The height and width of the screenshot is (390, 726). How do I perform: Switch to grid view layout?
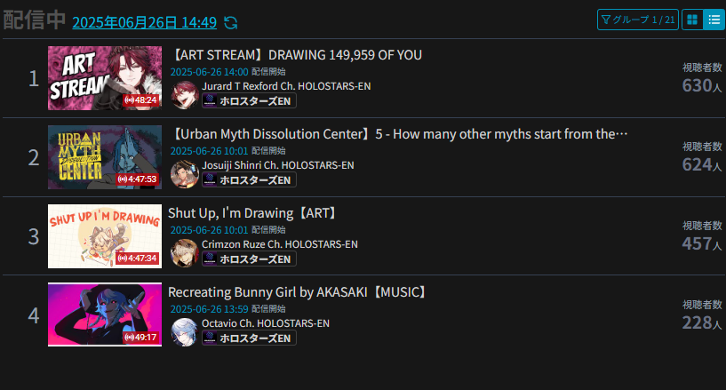[692, 20]
